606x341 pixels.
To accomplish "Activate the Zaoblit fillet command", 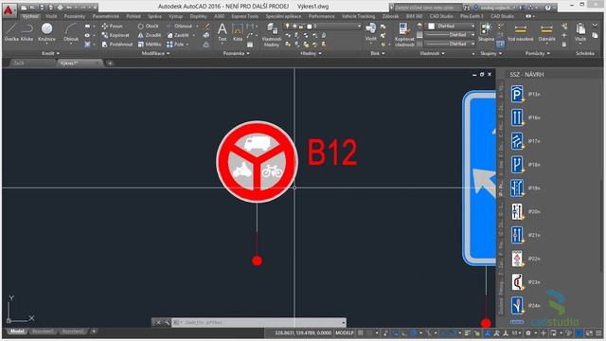I will 178,35.
